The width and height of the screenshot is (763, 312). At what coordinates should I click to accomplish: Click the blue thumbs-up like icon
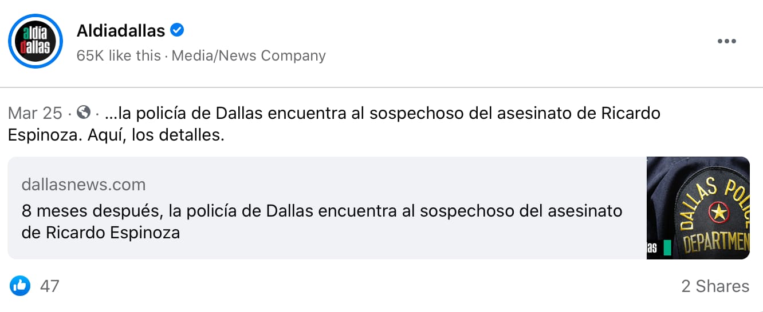pyautogui.click(x=20, y=286)
